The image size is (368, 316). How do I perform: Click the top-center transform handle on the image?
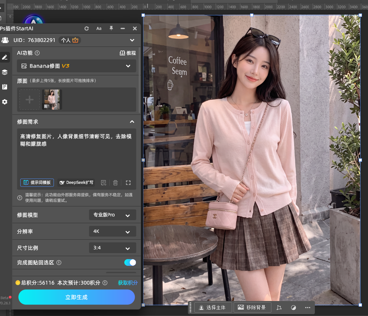(252, 15)
